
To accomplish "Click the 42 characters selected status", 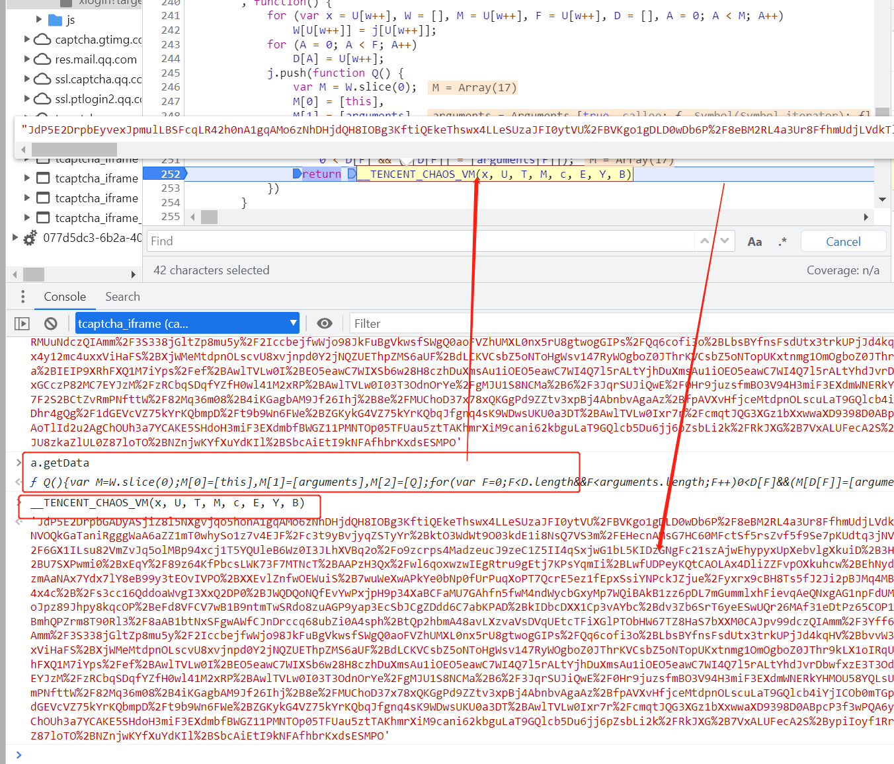I will 212,270.
